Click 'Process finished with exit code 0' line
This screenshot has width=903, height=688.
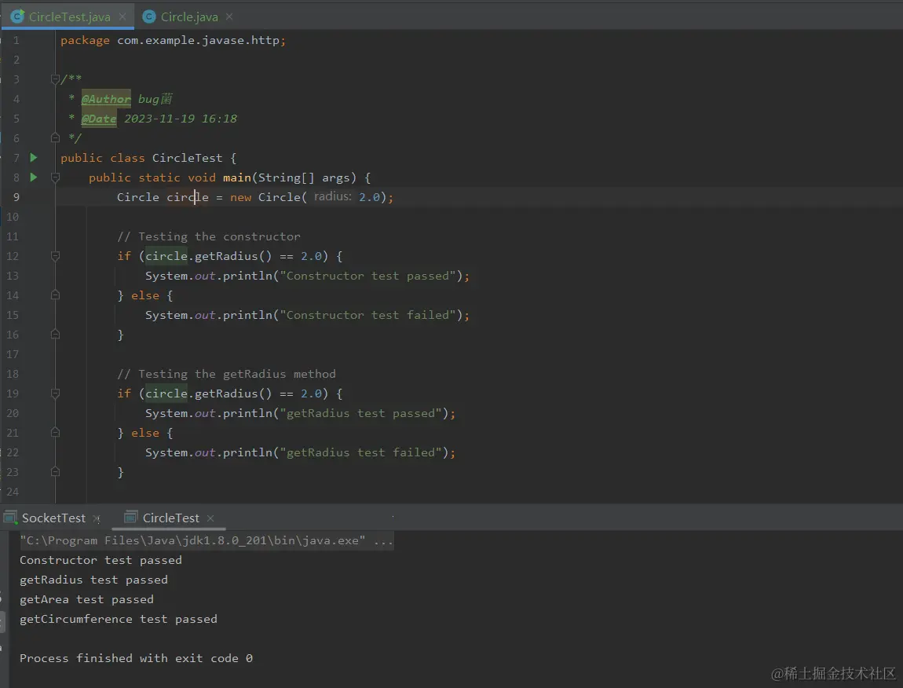(136, 658)
